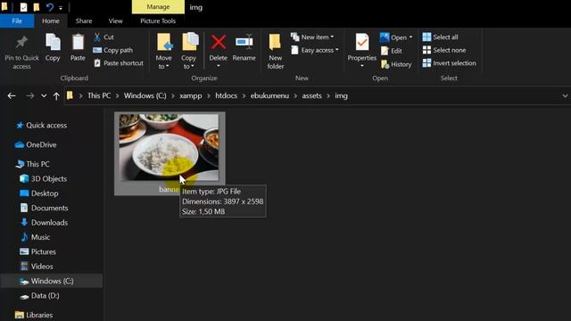The image size is (571, 321).
Task: Click the Undo icon in title bar
Action: (50, 7)
